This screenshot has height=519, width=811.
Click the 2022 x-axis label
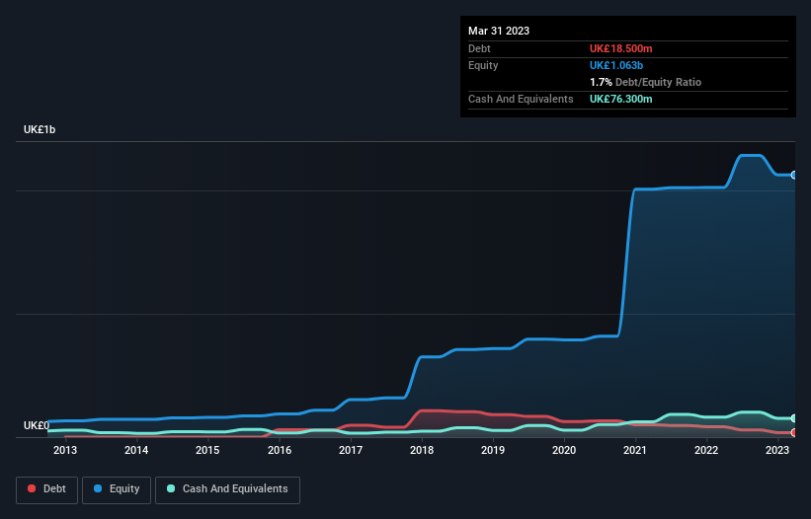(706, 450)
